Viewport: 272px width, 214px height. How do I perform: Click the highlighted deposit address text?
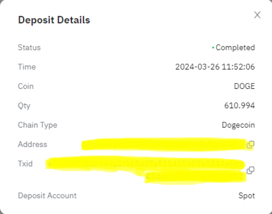click(163, 144)
